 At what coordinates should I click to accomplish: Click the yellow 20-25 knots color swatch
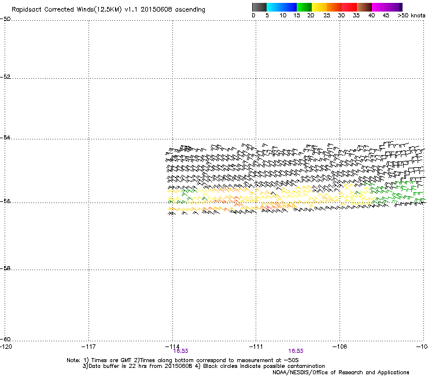pos(319,7)
